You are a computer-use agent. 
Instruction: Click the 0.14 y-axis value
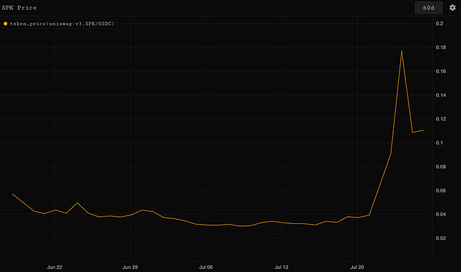tap(441, 95)
